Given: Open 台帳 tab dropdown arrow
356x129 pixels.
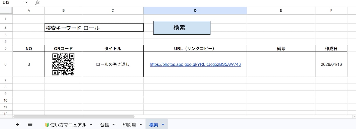Looking at the screenshot, I should click(x=114, y=125).
